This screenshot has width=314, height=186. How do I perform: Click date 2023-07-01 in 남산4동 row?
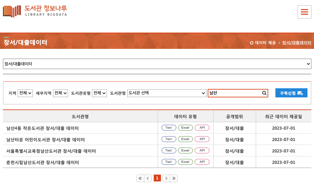coord(284,128)
